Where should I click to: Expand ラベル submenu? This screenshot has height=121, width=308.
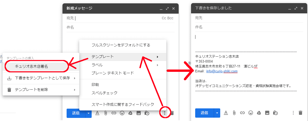[123, 65]
